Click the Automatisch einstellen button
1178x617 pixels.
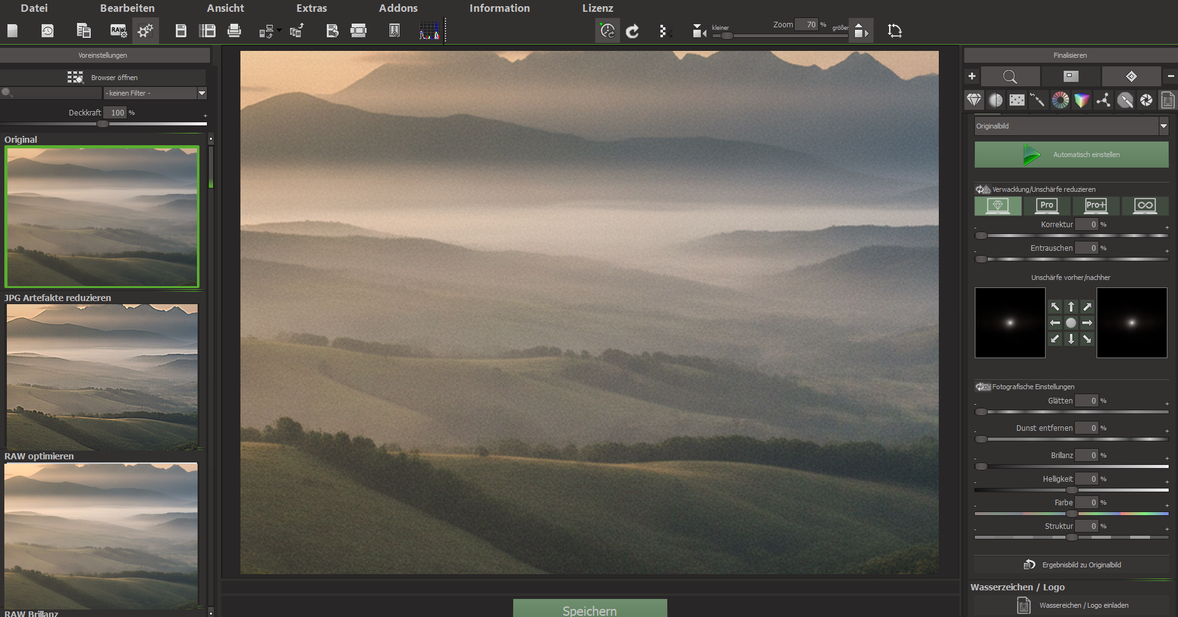pos(1071,155)
